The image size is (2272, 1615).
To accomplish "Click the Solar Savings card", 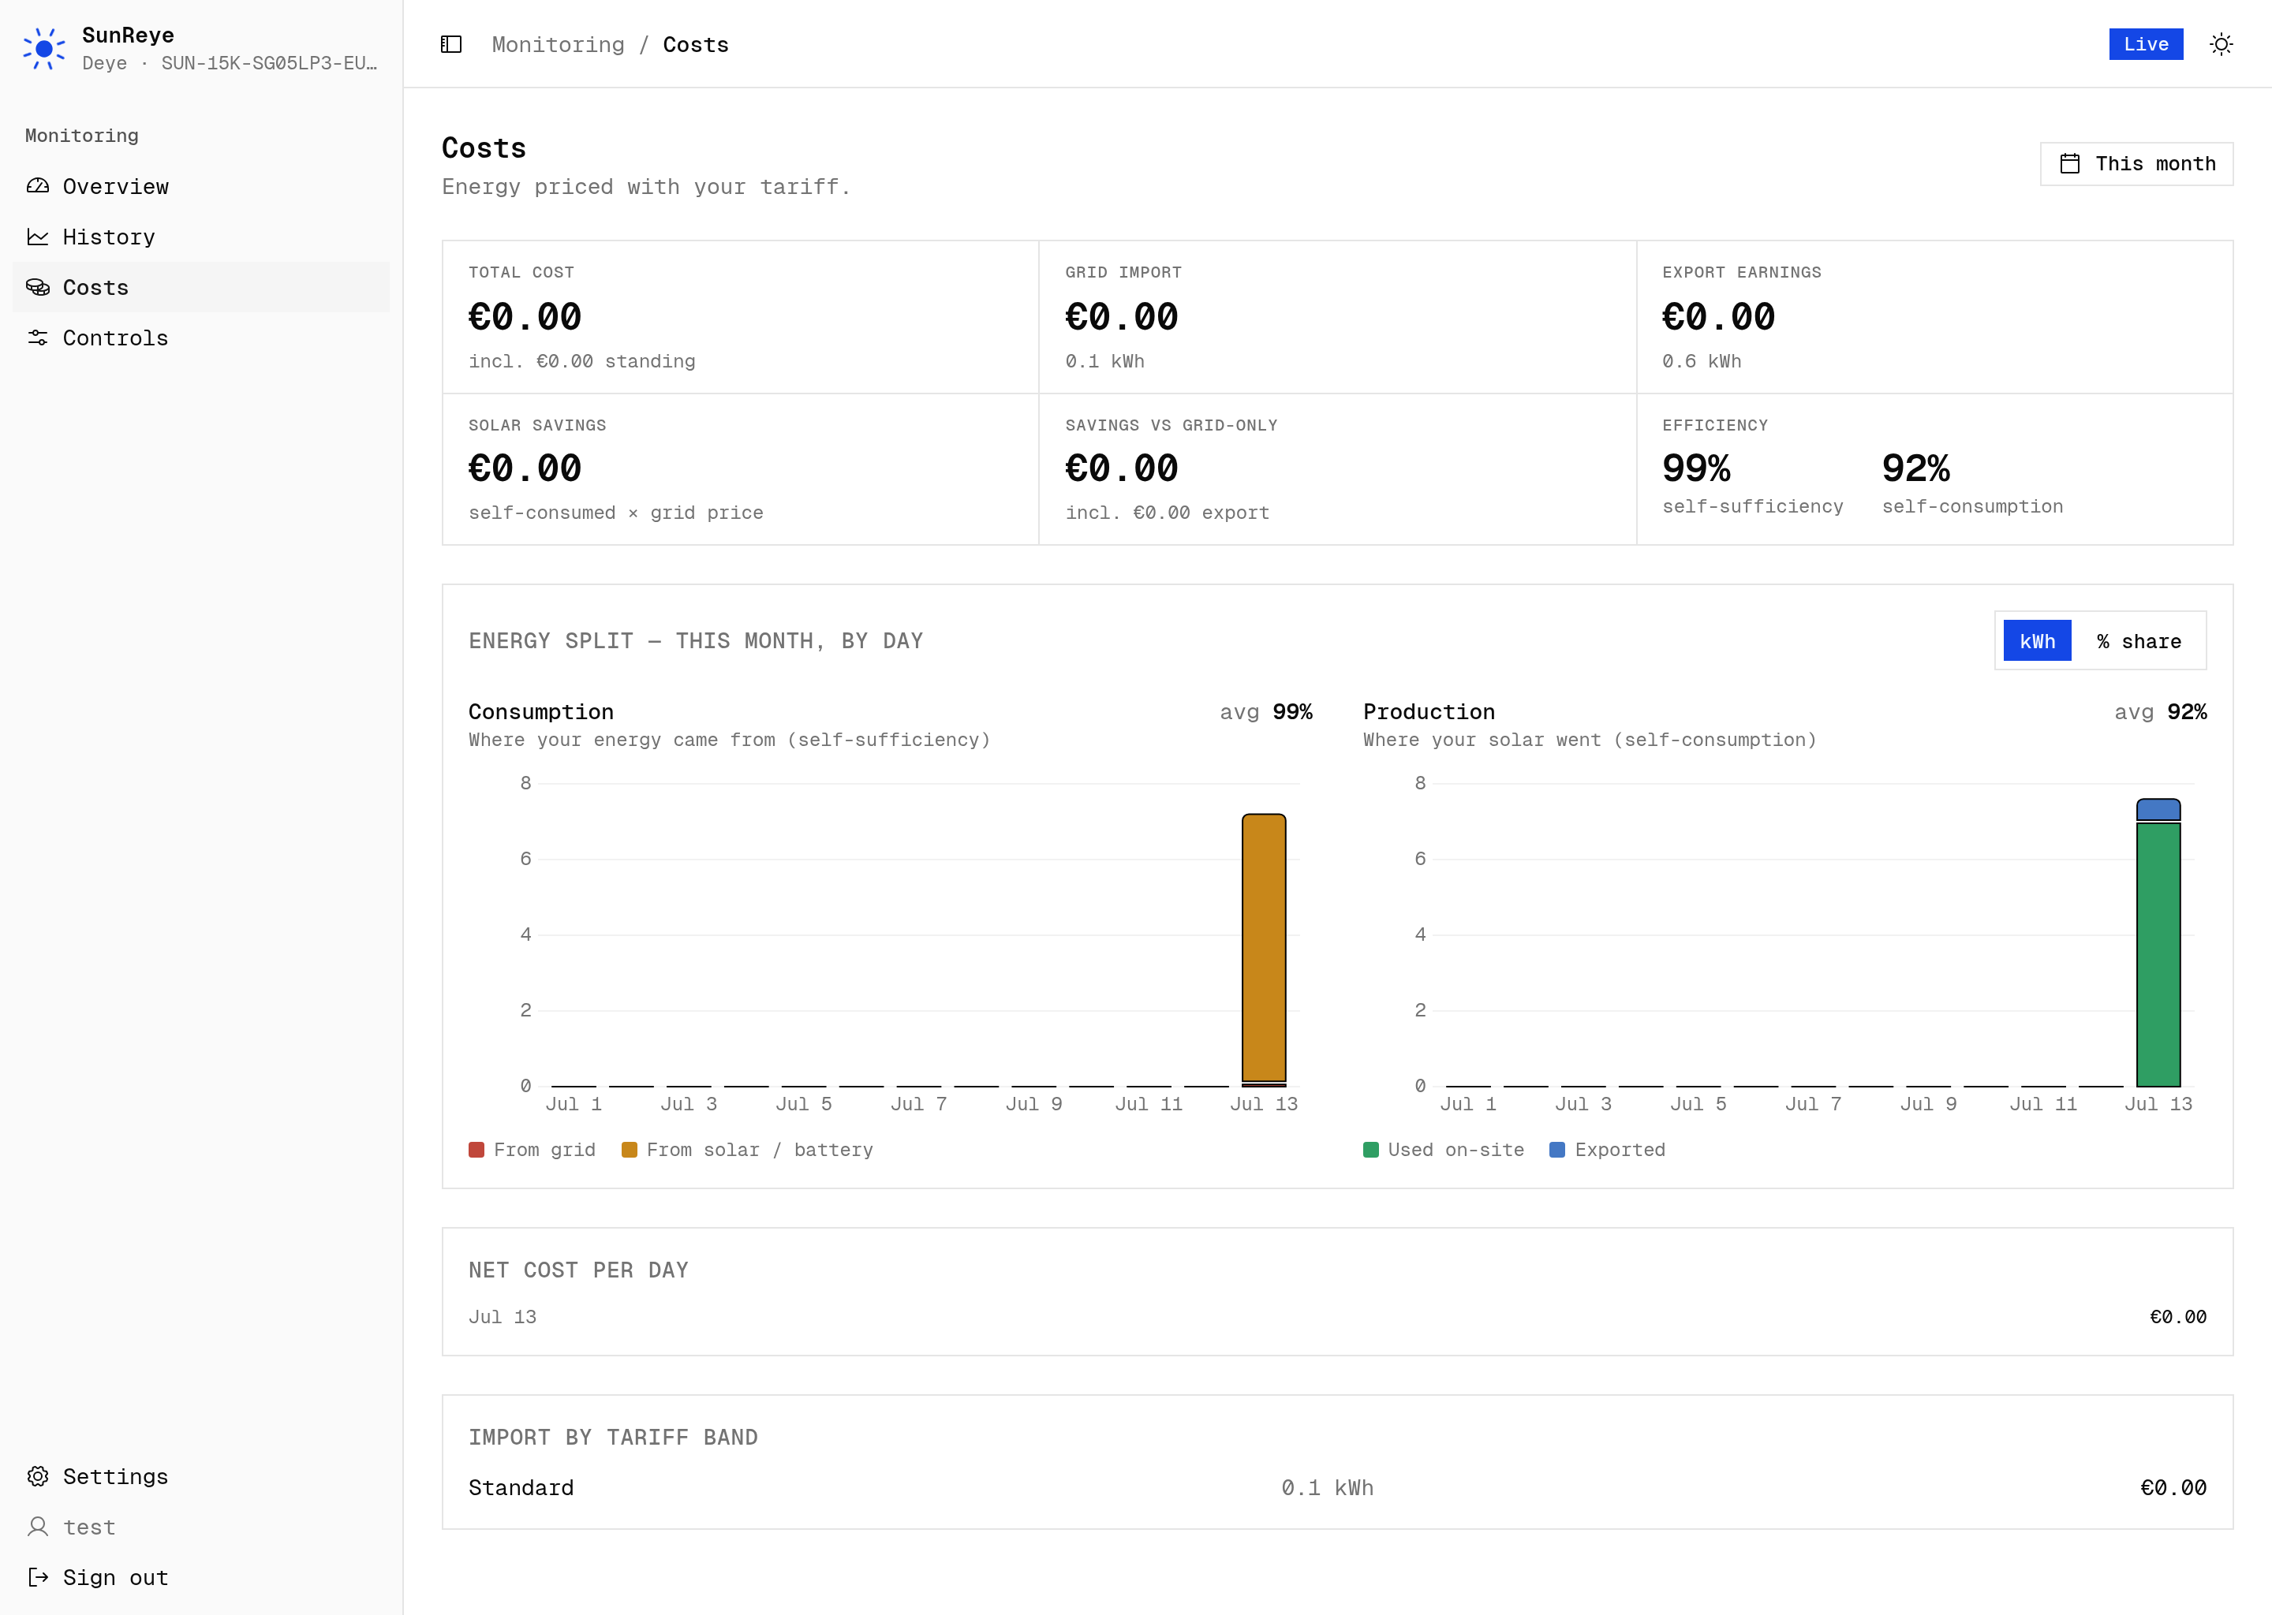I will click(x=740, y=469).
